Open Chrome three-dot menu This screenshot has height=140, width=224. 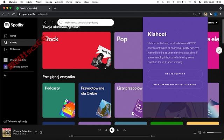(220, 14)
